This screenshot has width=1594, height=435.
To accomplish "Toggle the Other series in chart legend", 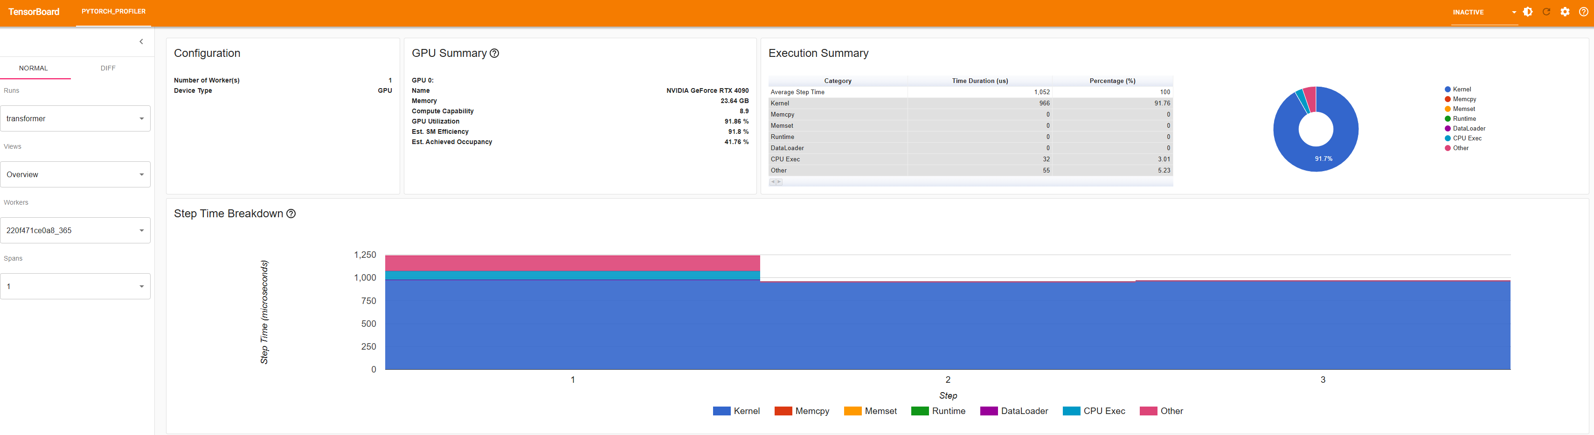I will tap(1162, 411).
